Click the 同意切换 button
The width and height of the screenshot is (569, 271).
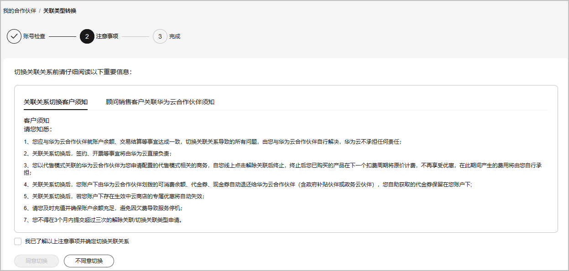(37, 261)
